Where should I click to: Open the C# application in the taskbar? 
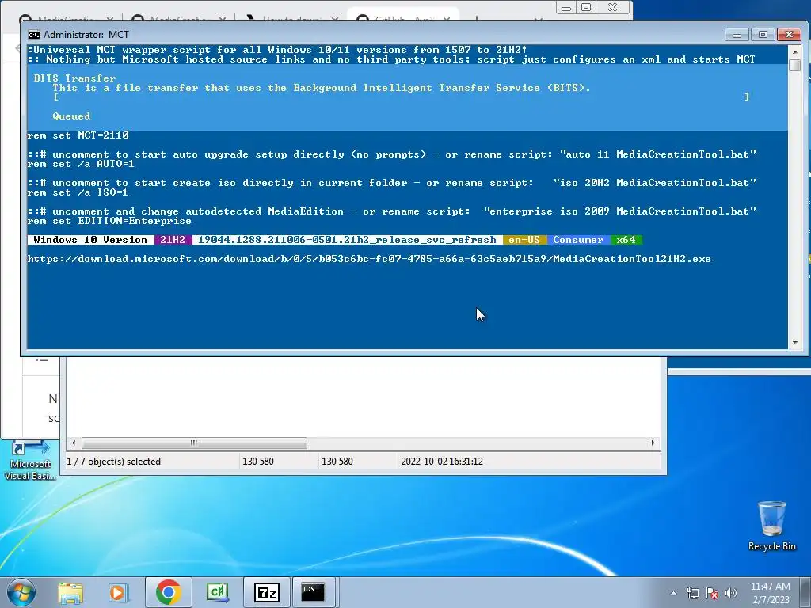(x=217, y=592)
